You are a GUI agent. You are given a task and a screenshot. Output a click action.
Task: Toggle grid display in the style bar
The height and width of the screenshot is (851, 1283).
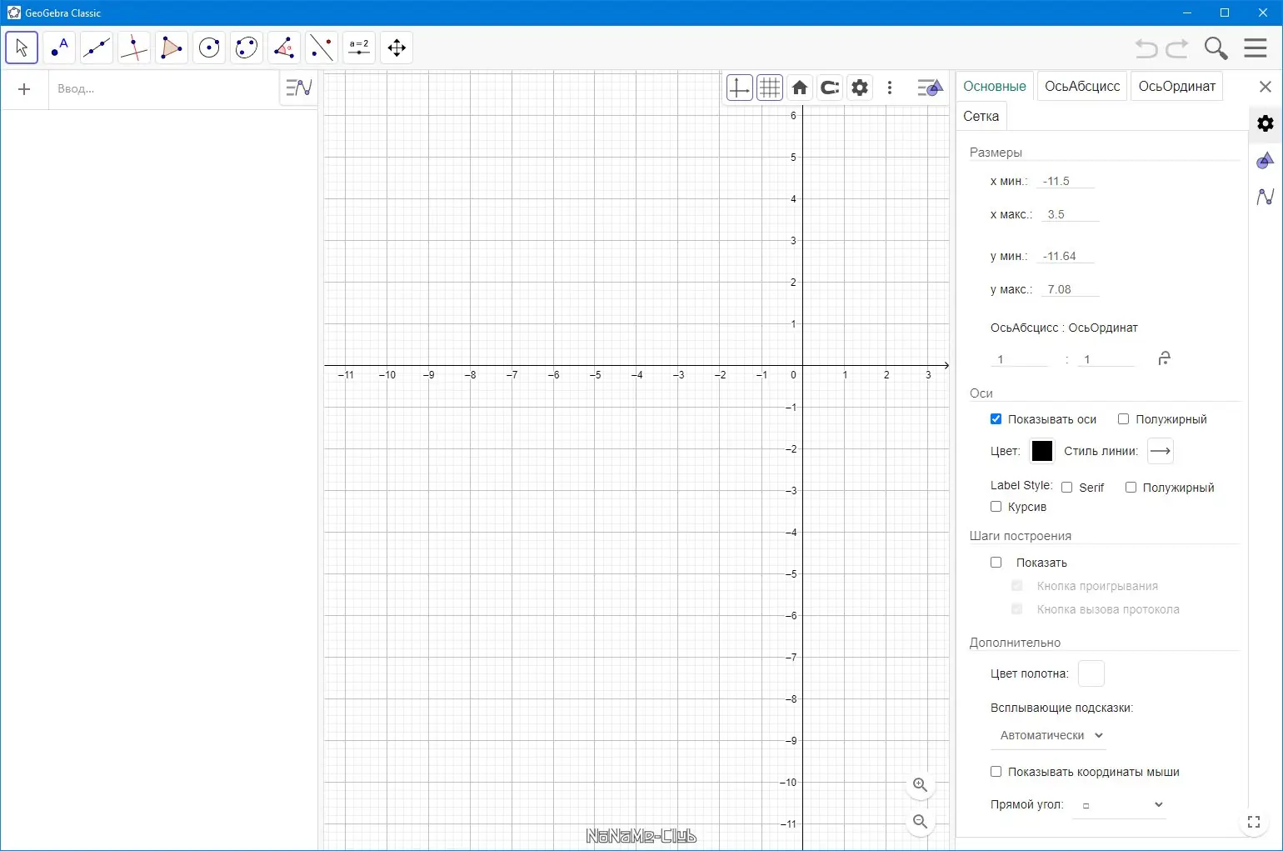coord(770,88)
